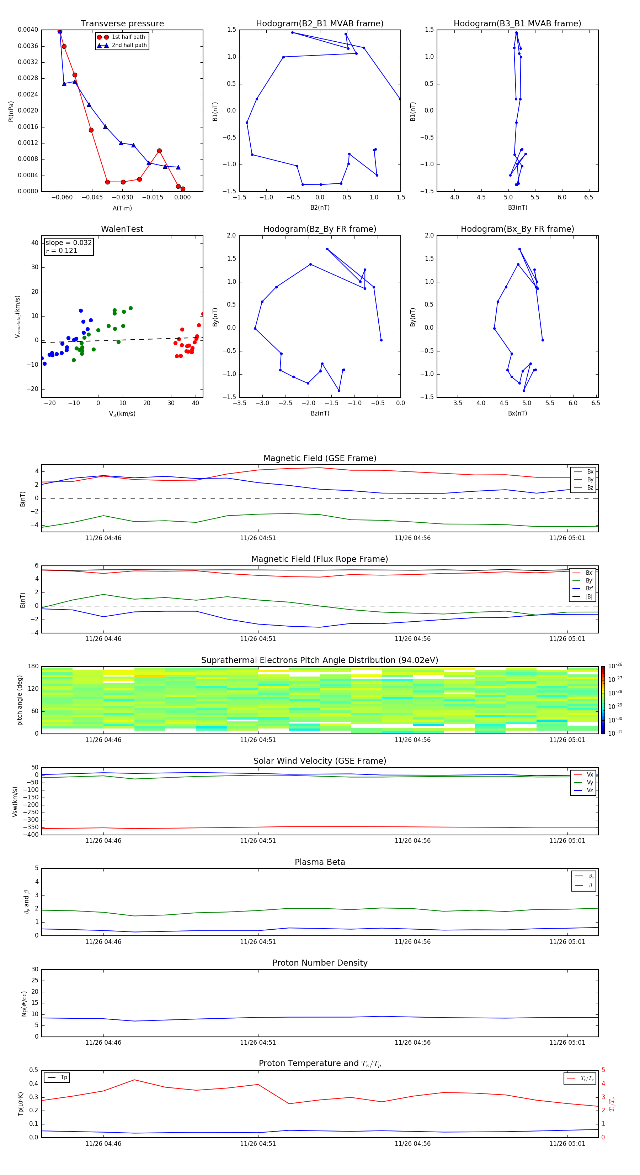Click the "Bz'" legend entry
The image size is (640, 1175).
pyautogui.click(x=583, y=589)
